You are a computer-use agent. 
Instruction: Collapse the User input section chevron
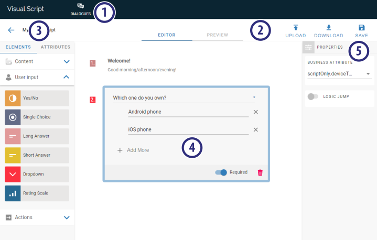pyautogui.click(x=66, y=77)
